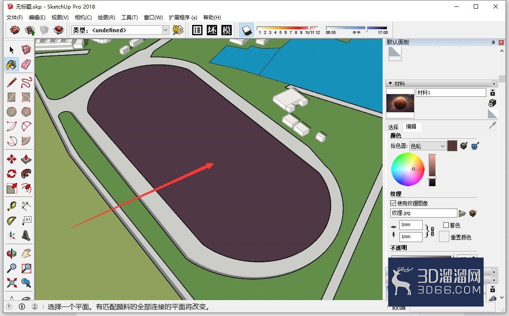Screen dimensions: 509x316
Task: Pick the Follow Me tool
Action: pyautogui.click(x=26, y=174)
